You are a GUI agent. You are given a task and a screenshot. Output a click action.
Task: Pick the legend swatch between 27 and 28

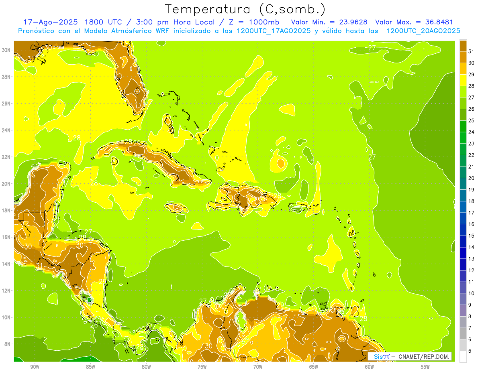click(x=463, y=91)
